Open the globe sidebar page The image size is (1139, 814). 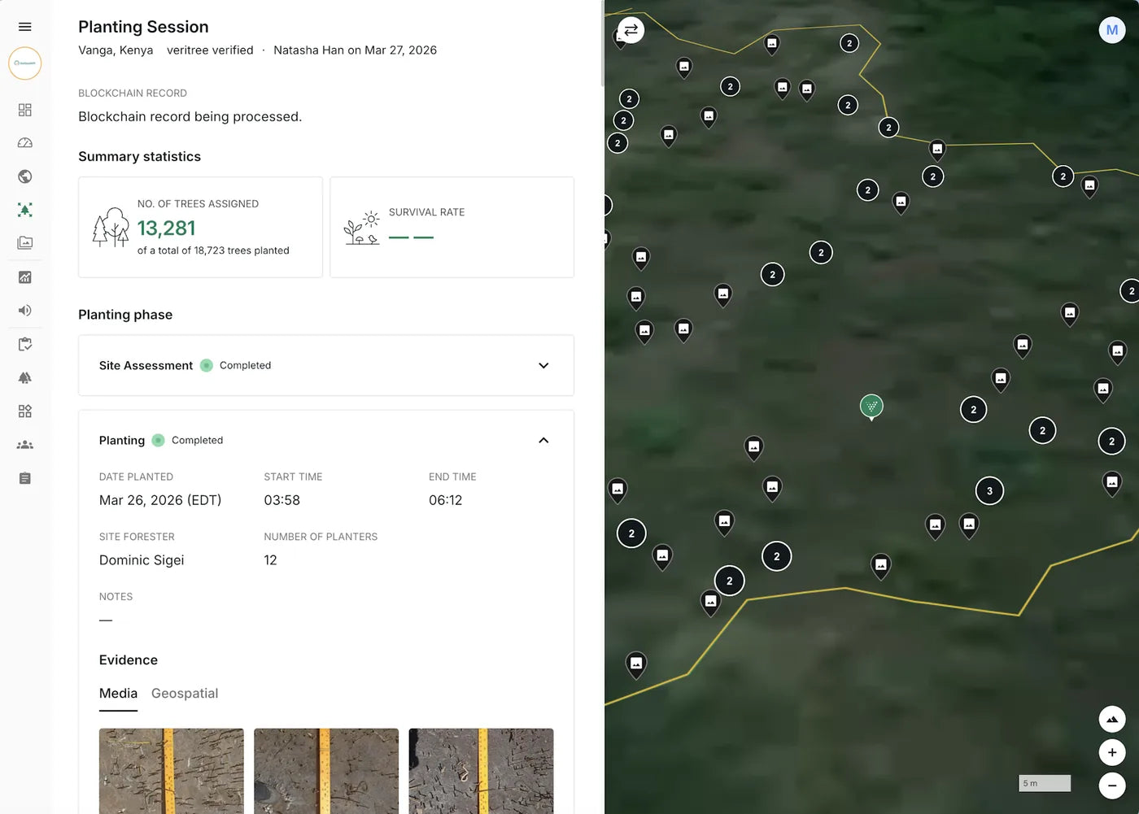25,176
